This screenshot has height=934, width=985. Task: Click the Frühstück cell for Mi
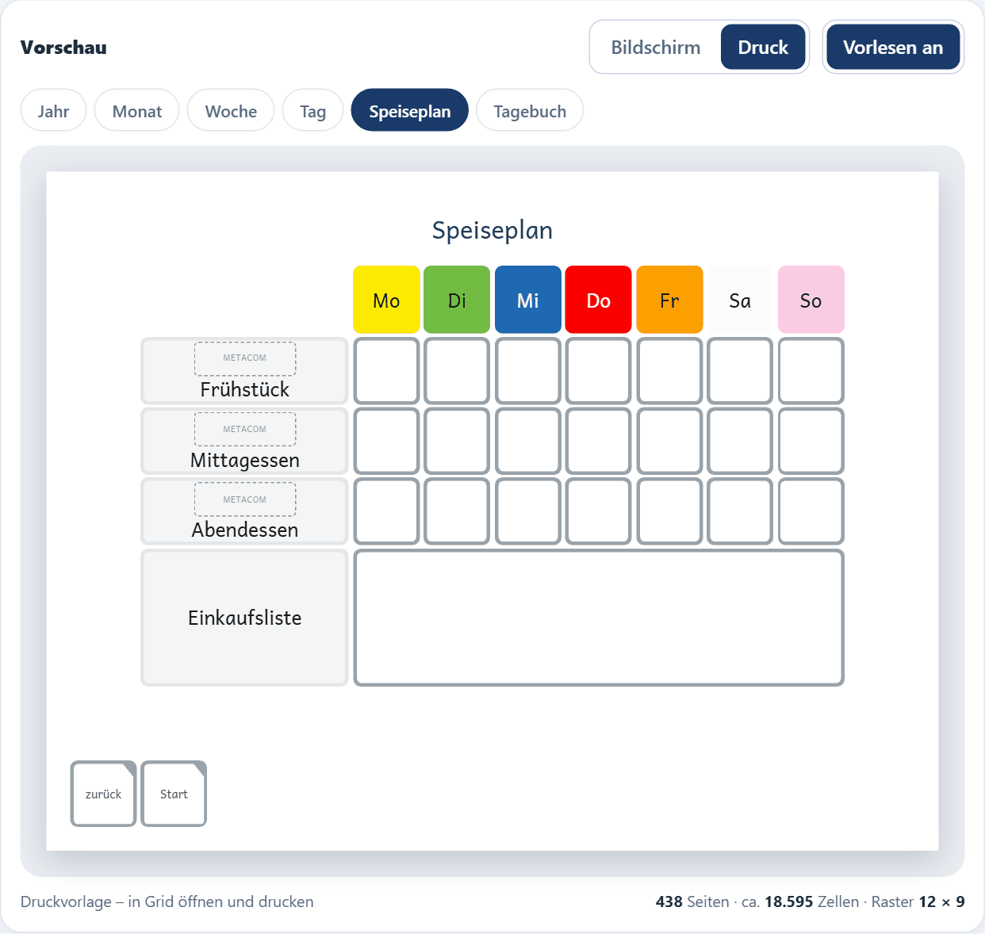pos(528,371)
